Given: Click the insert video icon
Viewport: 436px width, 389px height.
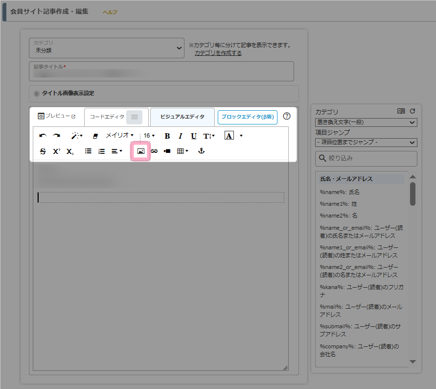Looking at the screenshot, I should (167, 151).
